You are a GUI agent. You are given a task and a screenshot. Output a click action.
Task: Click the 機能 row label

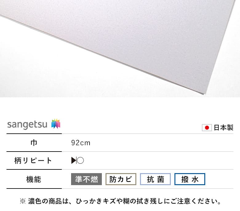coord(34,179)
